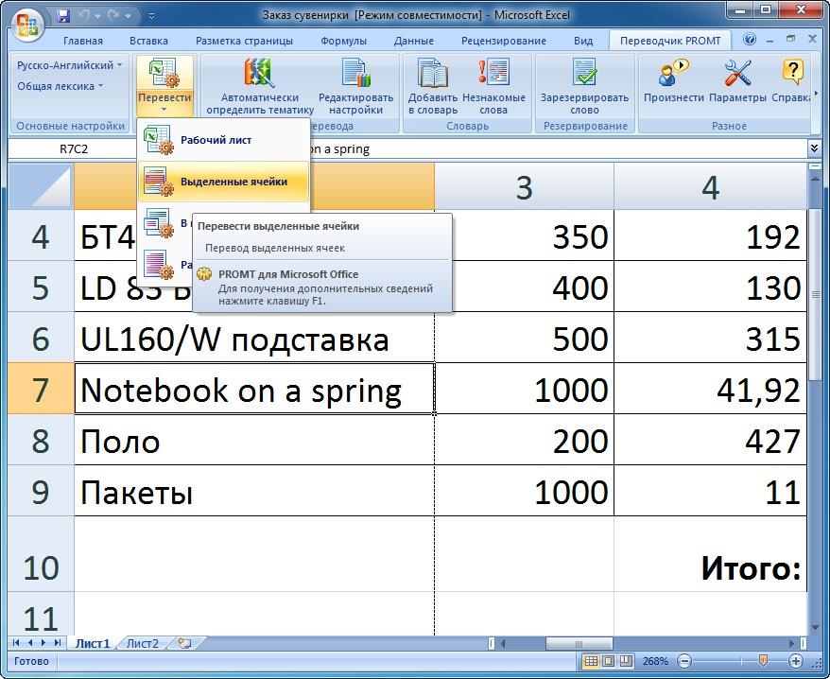The height and width of the screenshot is (679, 830).
Task: Click the third translate menu item icon
Action: pyautogui.click(x=158, y=223)
